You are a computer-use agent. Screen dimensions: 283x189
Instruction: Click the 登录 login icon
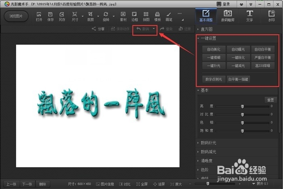click(223, 4)
